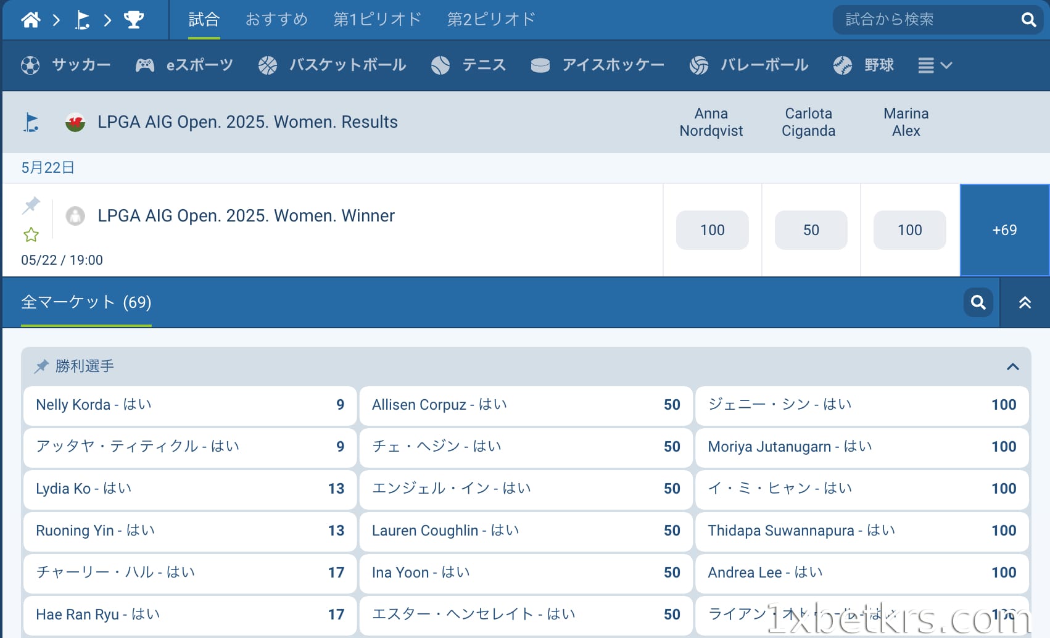This screenshot has height=638, width=1050.
Task: Click the search magnifier in the top search box
Action: coord(1028,20)
